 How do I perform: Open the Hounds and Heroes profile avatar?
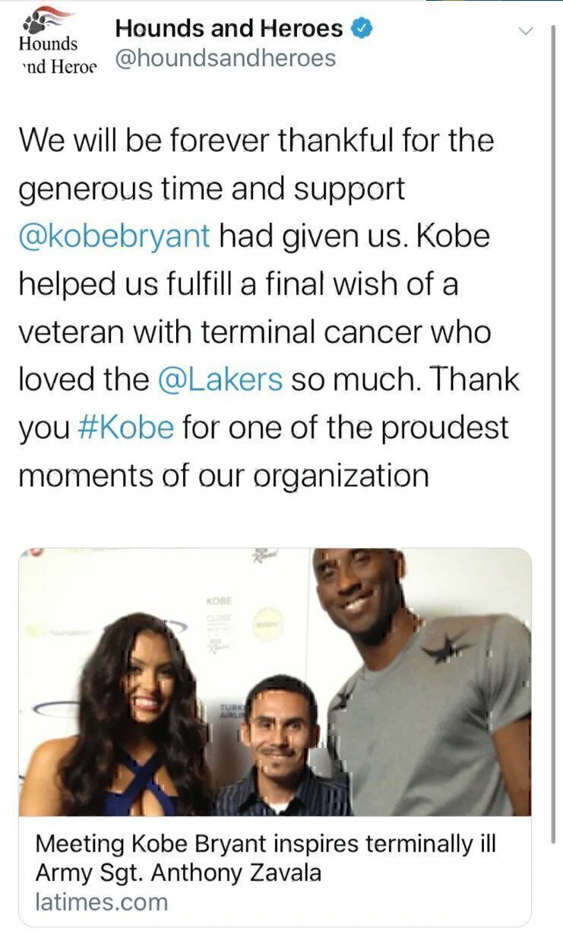tap(58, 46)
